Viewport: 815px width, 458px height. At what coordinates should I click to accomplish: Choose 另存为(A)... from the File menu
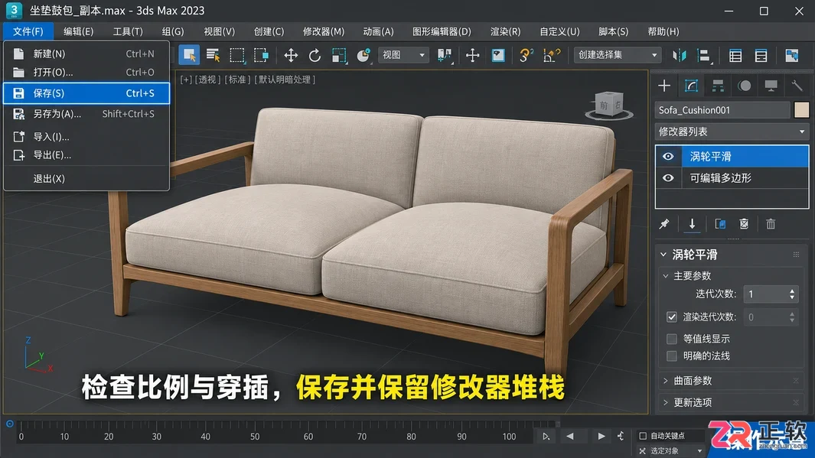[86, 114]
